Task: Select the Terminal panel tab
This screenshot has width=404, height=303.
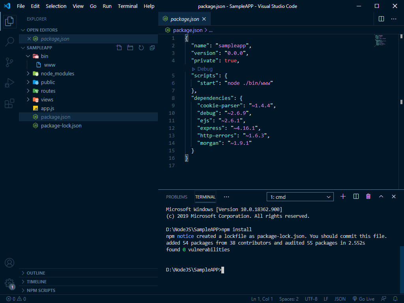Action: 205,197
